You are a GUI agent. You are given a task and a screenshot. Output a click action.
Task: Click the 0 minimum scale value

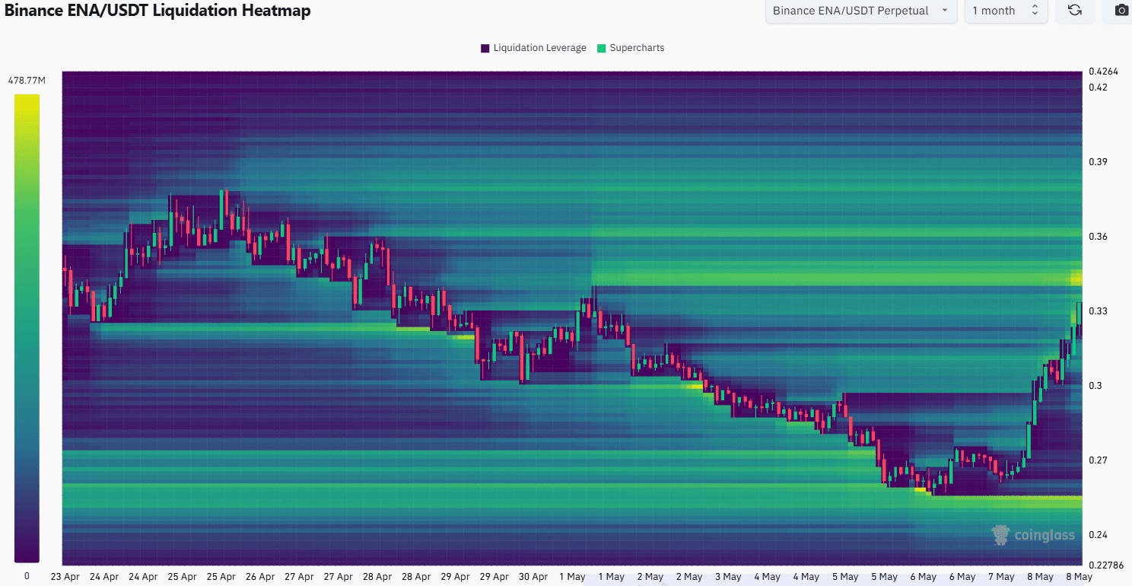27,576
